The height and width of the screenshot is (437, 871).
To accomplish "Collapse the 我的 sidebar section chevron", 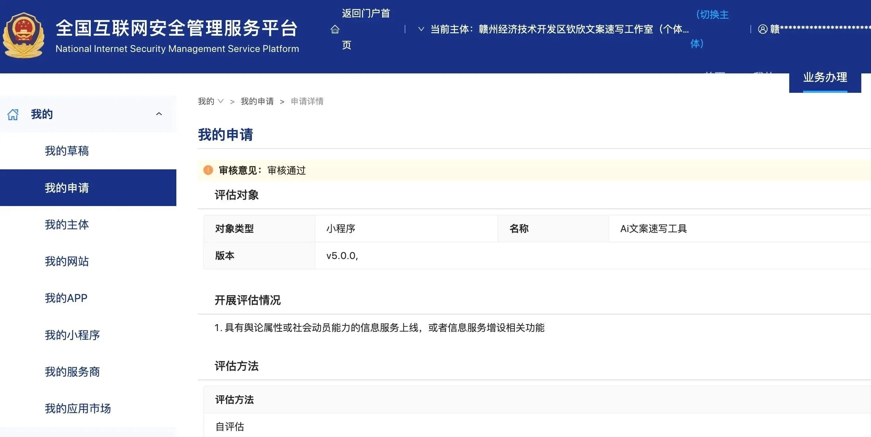I will tap(159, 114).
